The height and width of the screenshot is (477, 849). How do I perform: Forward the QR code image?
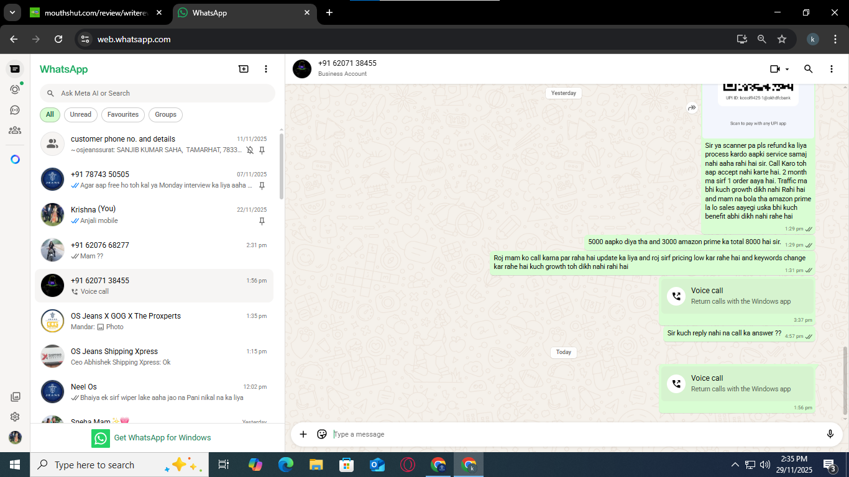tap(692, 108)
